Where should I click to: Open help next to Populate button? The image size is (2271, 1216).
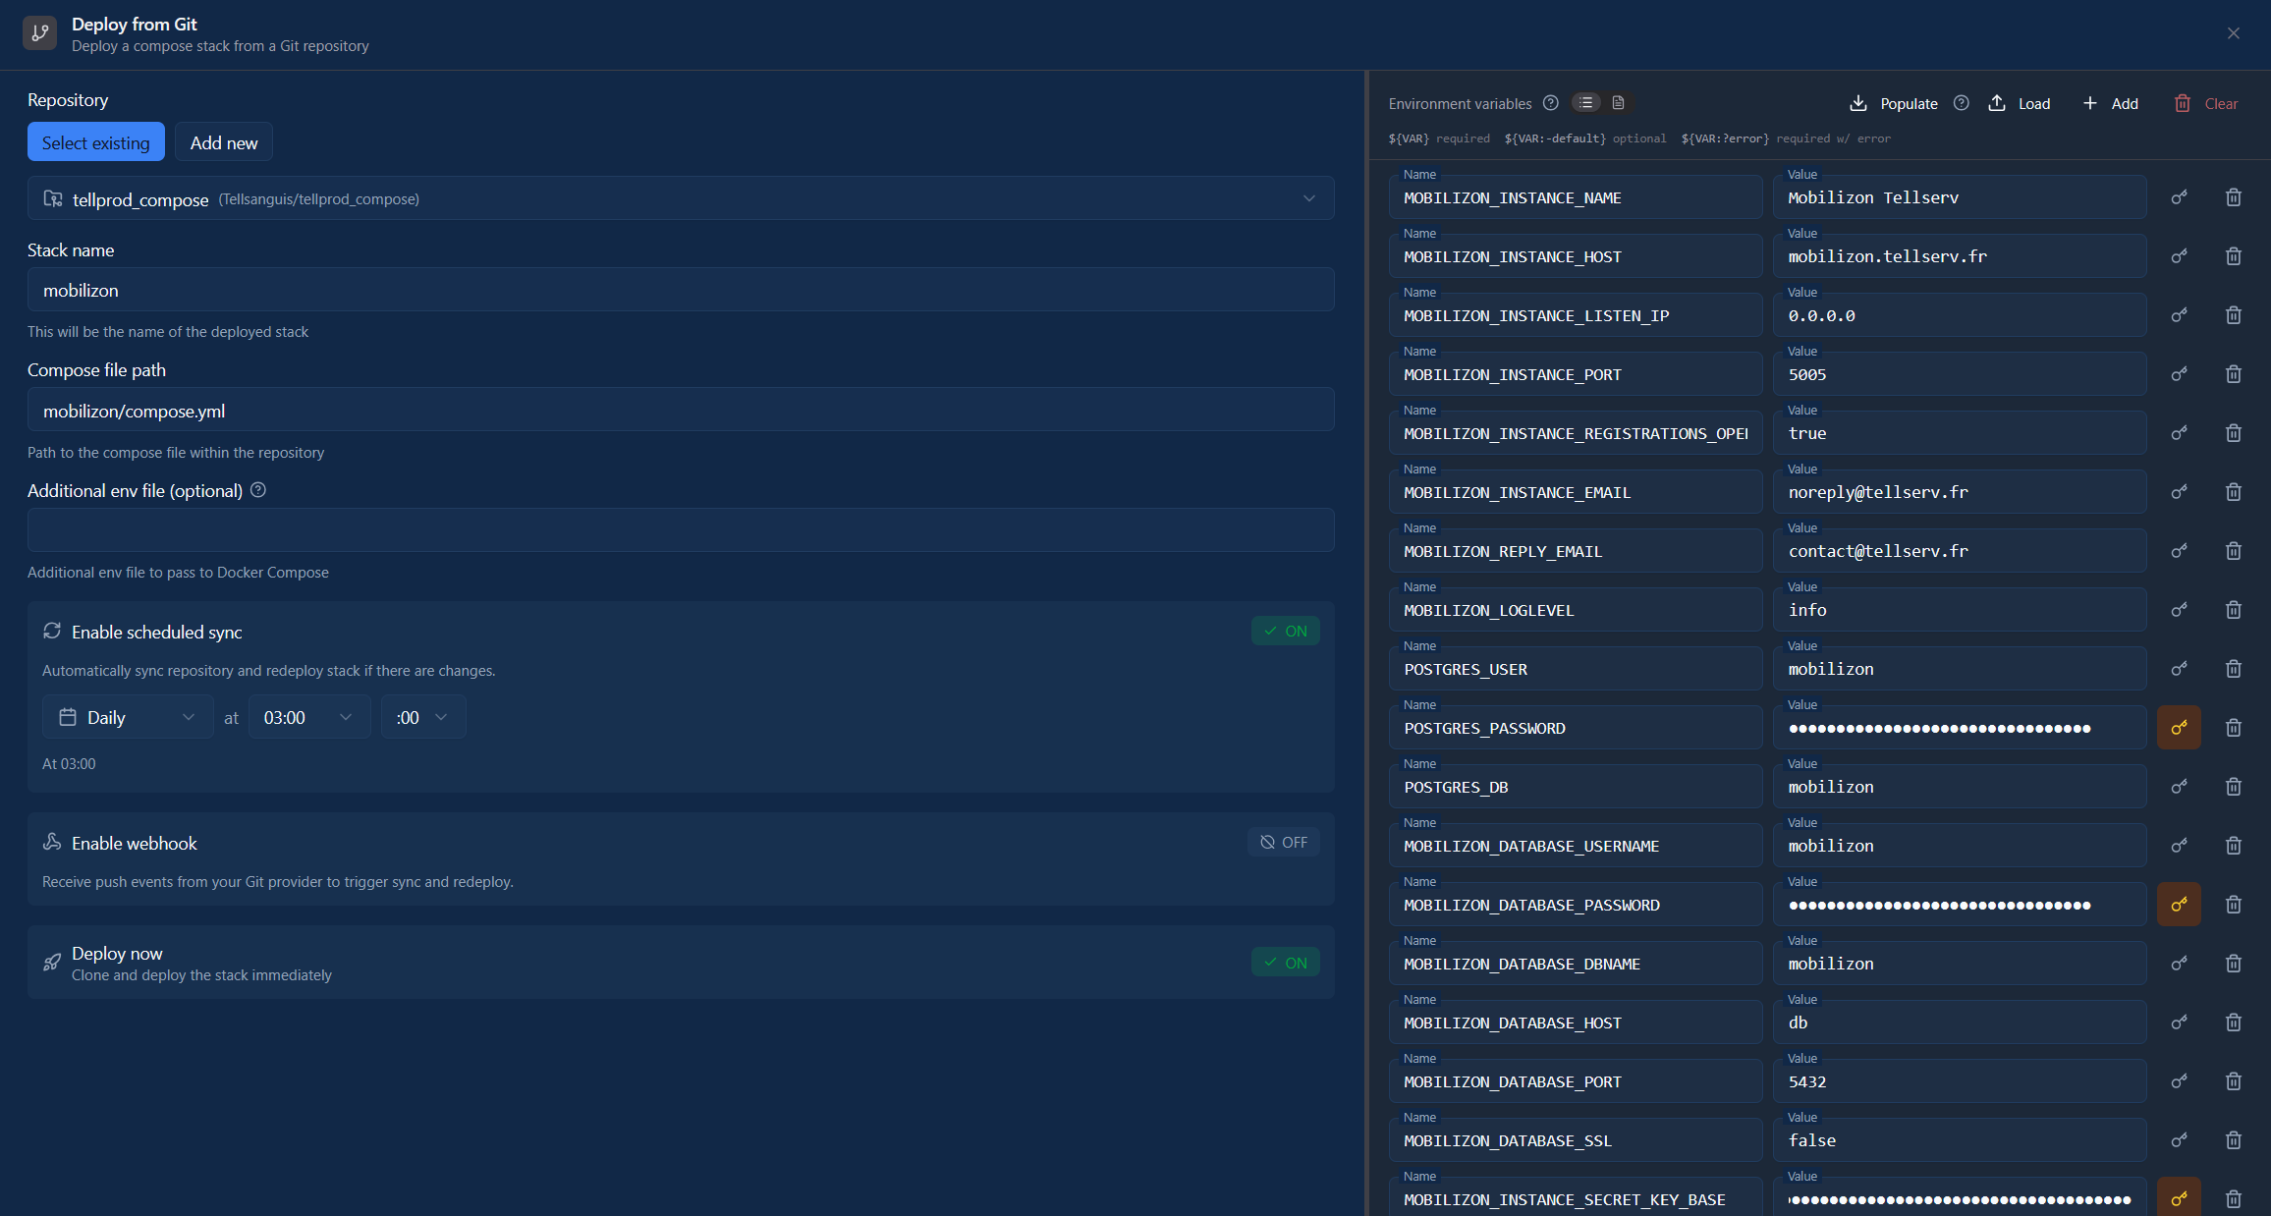click(x=1962, y=103)
